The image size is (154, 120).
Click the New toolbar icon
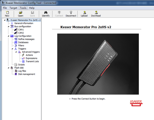tap(7, 13)
